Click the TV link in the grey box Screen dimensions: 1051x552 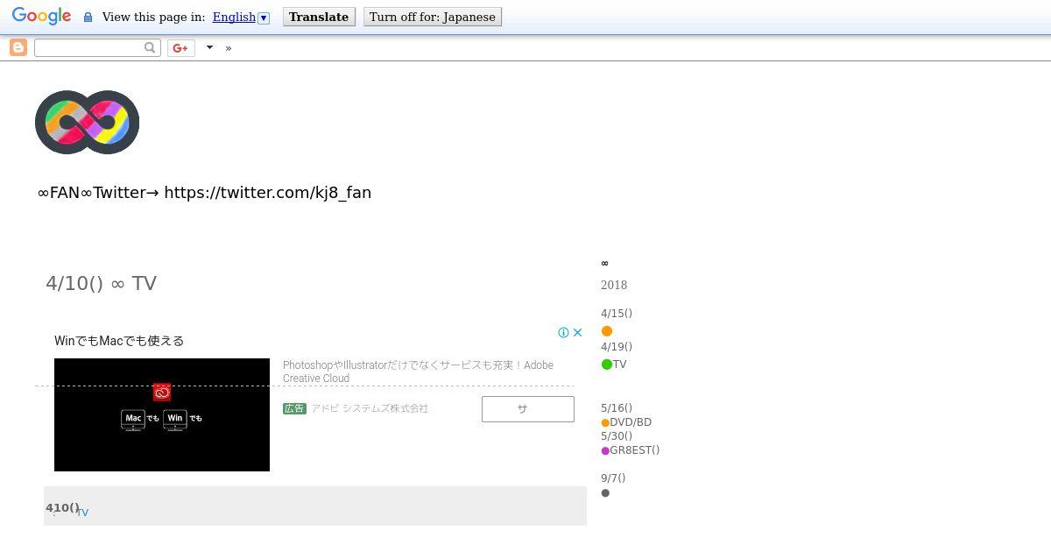82,513
